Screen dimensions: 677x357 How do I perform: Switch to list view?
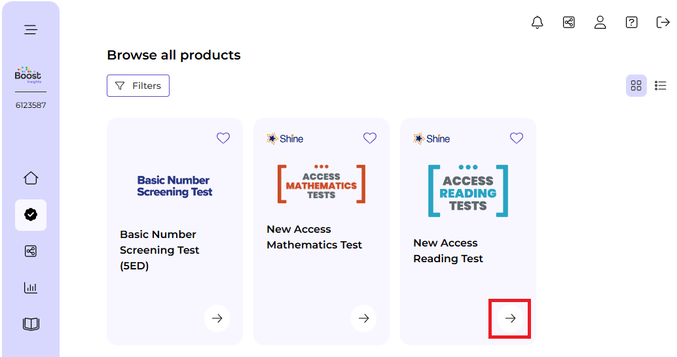tap(661, 86)
